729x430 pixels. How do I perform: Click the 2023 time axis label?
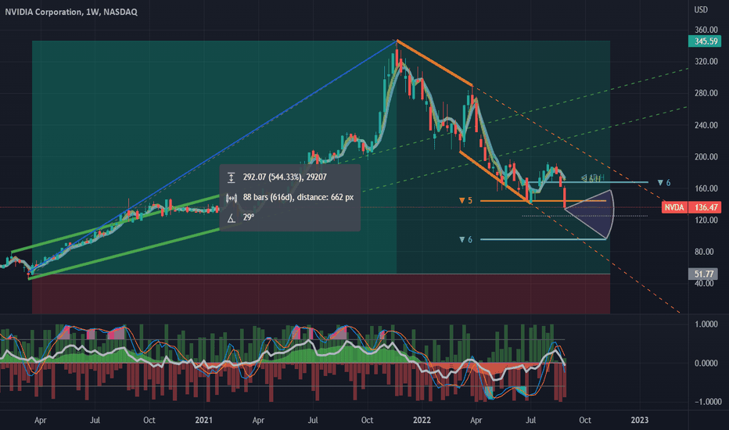(x=639, y=421)
